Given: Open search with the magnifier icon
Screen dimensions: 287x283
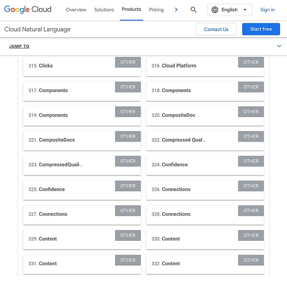Looking at the screenshot, I should (x=193, y=10).
